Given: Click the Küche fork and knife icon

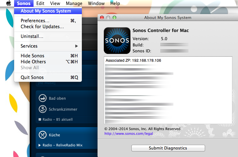Looking at the screenshot, I should click(x=43, y=135).
